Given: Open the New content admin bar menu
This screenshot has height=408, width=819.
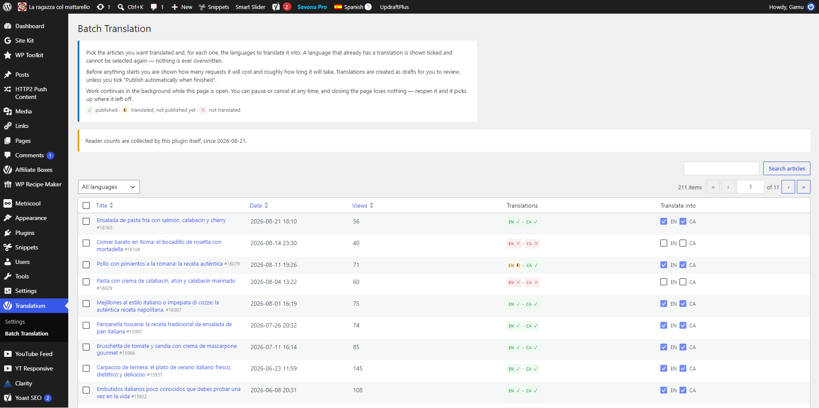Looking at the screenshot, I should 182,7.
